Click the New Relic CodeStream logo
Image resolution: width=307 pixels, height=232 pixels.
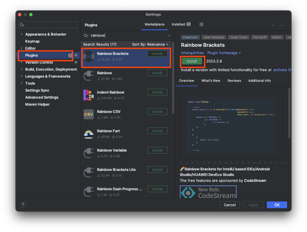click(x=208, y=192)
